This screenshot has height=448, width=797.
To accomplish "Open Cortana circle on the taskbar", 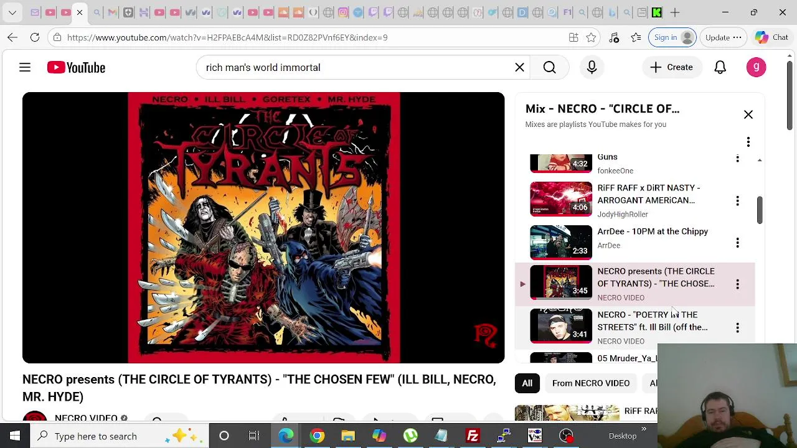I will pos(224,436).
